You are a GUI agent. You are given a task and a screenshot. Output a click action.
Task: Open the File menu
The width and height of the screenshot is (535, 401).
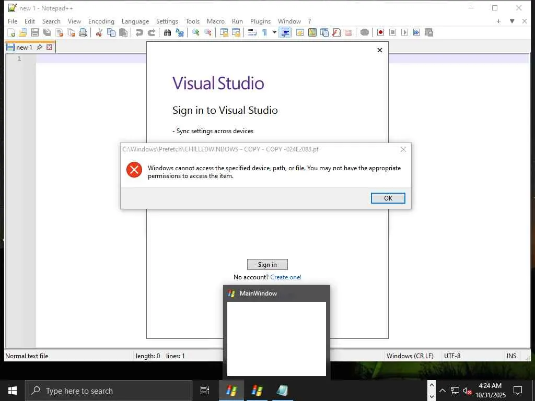[x=13, y=21]
